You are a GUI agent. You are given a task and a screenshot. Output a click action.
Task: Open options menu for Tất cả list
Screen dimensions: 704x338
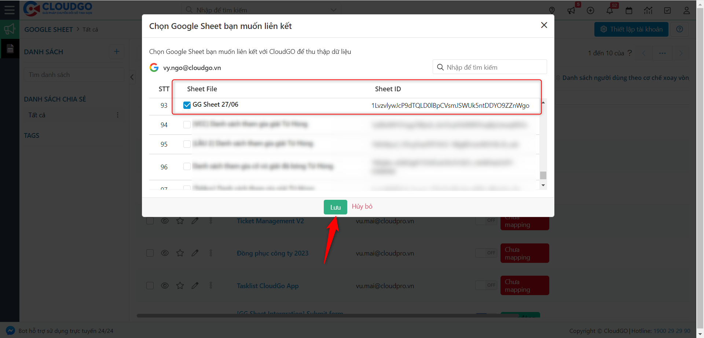(118, 115)
